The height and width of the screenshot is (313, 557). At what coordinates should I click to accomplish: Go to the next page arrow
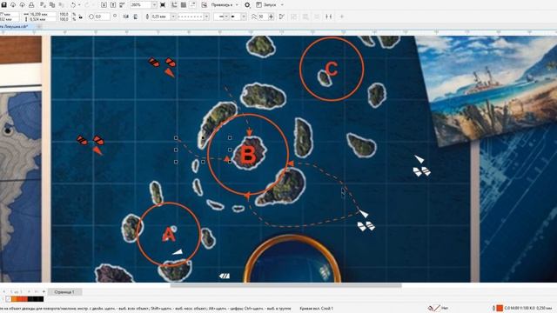29,292
